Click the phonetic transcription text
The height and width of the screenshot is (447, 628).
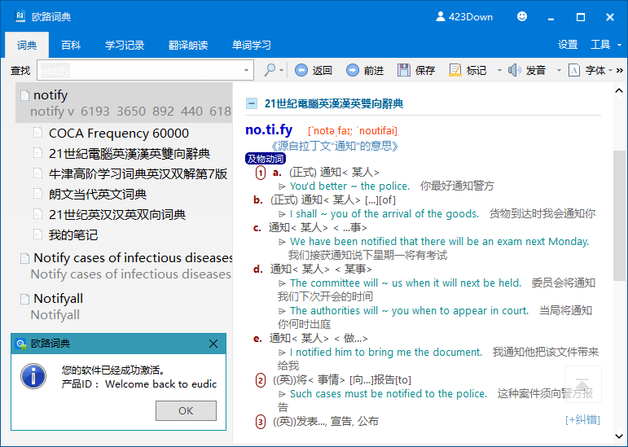(x=353, y=131)
